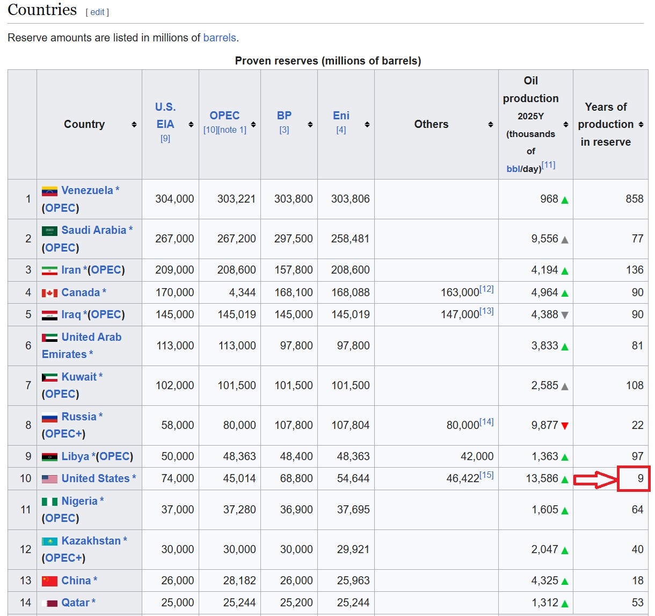Click green up arrow beside Venezuela's 968
Image resolution: width=655 pixels, height=616 pixels.
coord(565,200)
